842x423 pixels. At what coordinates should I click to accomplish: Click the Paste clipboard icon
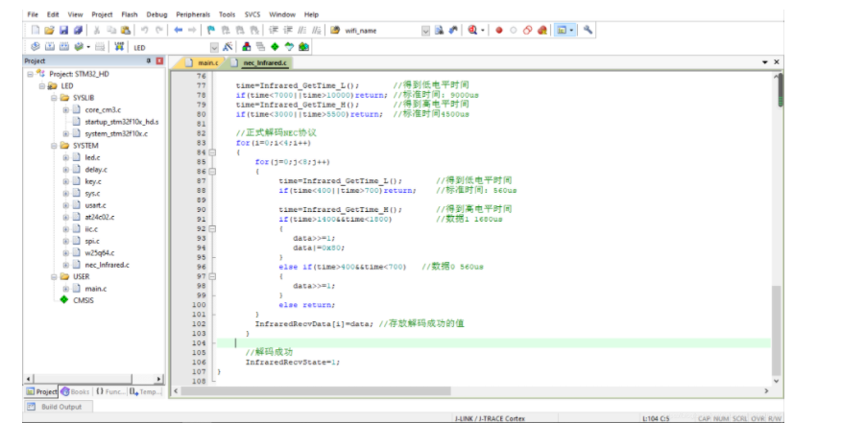click(x=126, y=31)
